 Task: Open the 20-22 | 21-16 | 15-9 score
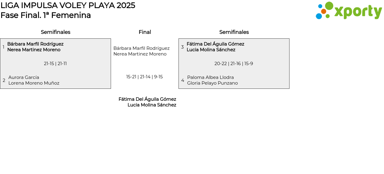234,64
